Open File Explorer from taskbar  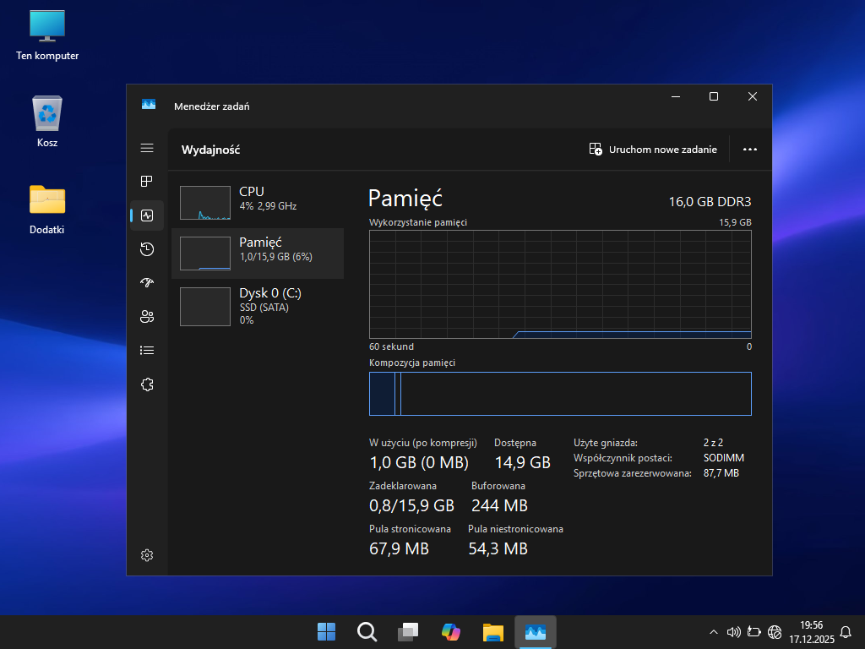pos(493,631)
